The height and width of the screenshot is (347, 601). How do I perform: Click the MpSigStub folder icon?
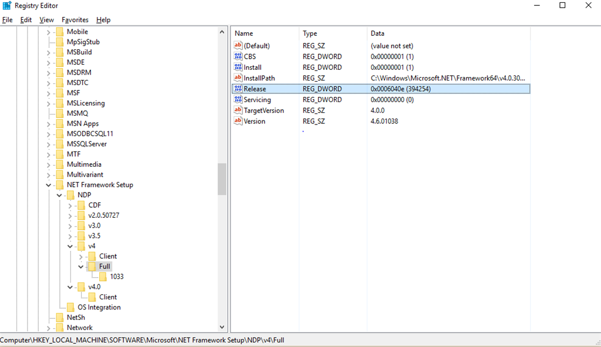pos(60,42)
